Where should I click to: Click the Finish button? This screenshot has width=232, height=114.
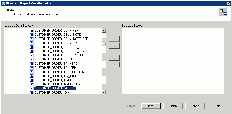(173, 106)
